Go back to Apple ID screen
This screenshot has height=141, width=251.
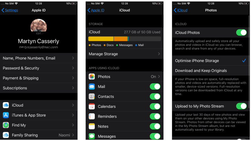pos(96,10)
